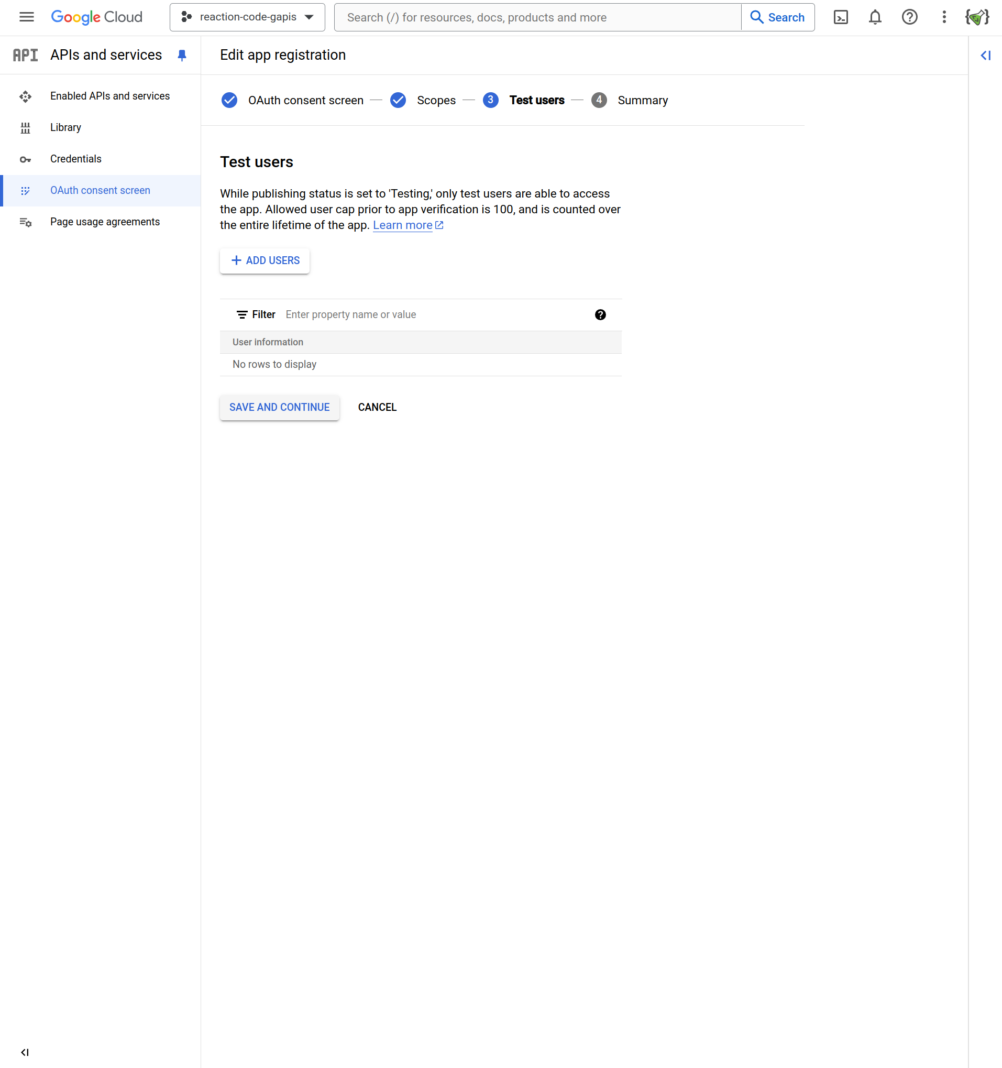
Task: Click the filter help icon
Action: coord(600,315)
